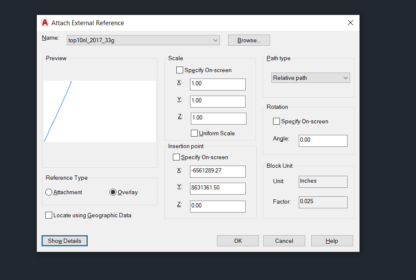This screenshot has height=280, width=416.
Task: Confirm with the OK button
Action: click(x=238, y=241)
